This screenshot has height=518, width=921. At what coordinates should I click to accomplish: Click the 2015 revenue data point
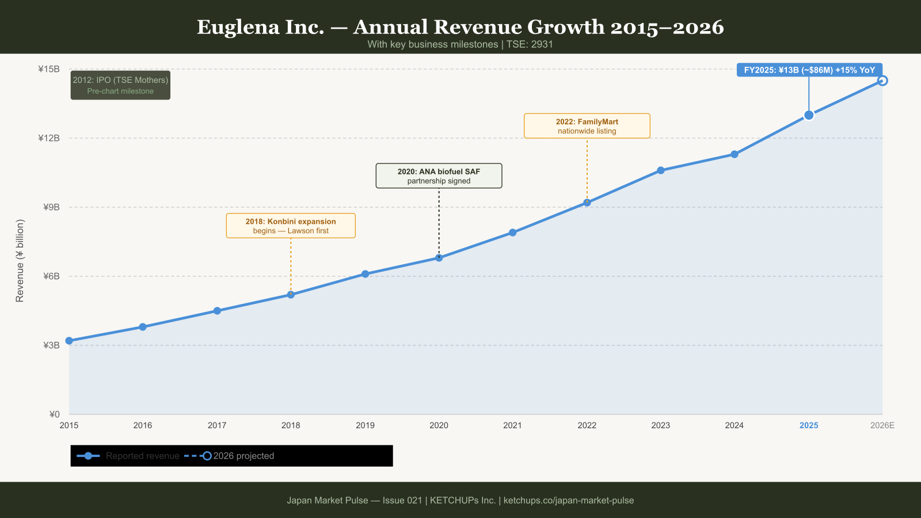[x=69, y=341]
